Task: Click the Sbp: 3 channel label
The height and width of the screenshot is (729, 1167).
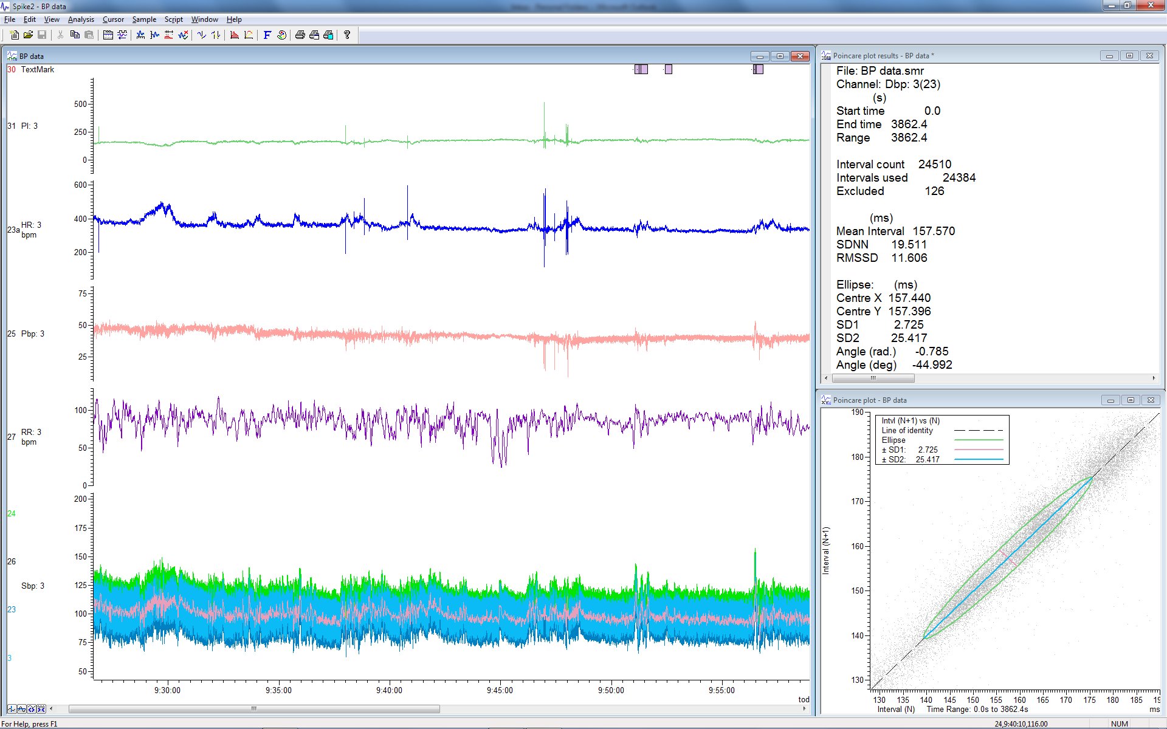Action: point(32,586)
